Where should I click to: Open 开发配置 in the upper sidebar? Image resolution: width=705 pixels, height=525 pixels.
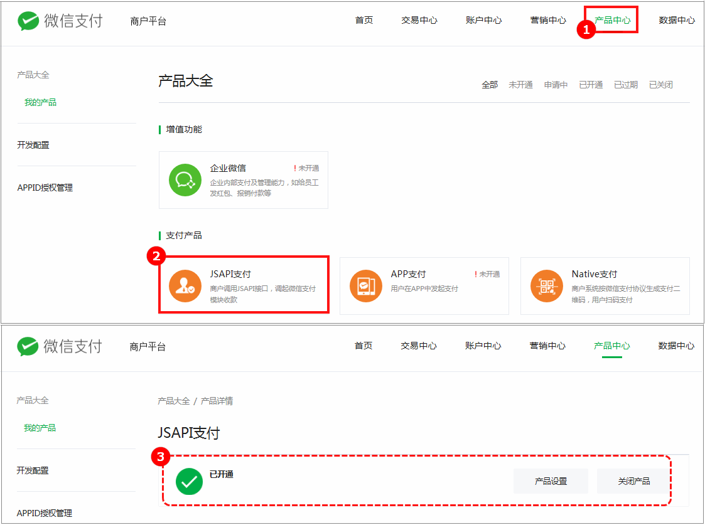[33, 145]
